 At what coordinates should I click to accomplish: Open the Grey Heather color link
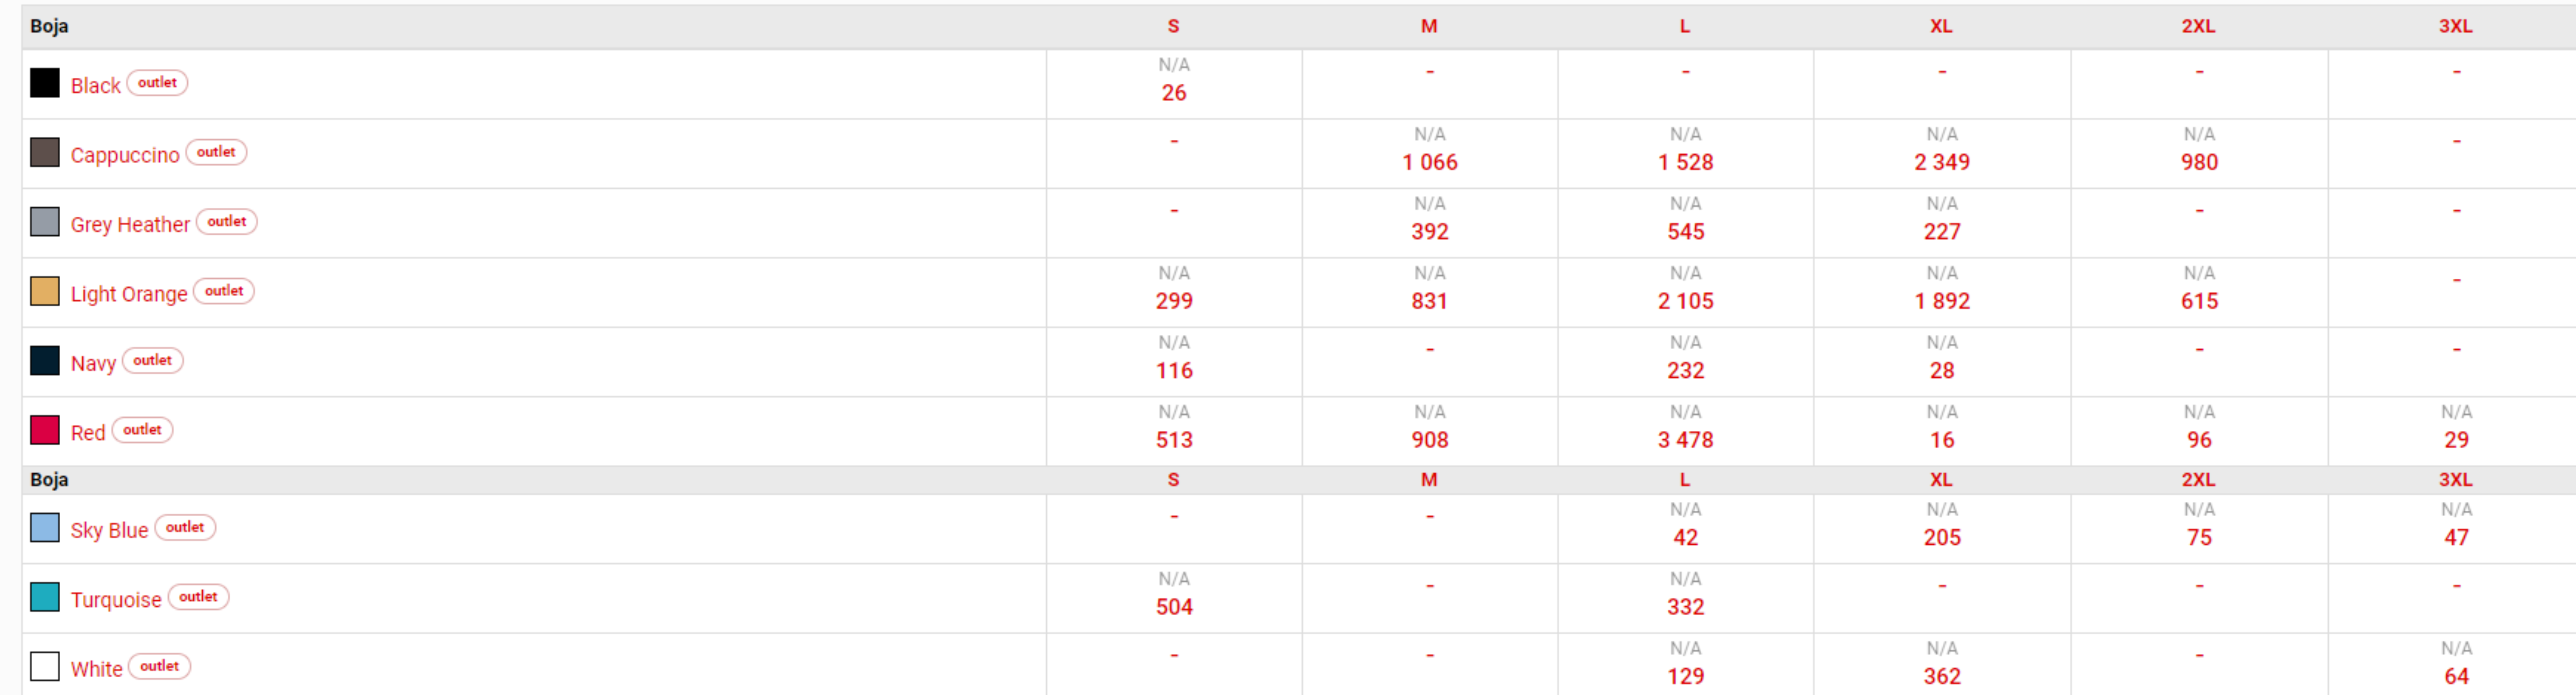click(130, 224)
